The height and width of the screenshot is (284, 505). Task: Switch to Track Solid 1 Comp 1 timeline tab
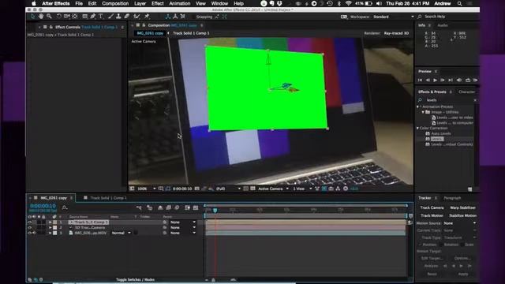[108, 198]
